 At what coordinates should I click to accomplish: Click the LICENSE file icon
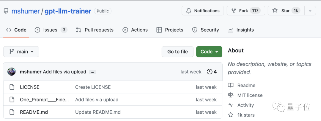click(x=12, y=87)
